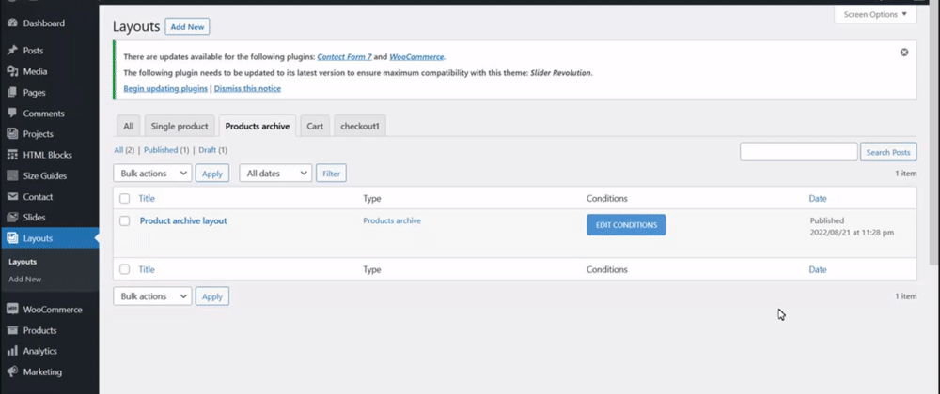Open Analytics via the bar chart icon
Screen dimensions: 940x394
click(12, 351)
